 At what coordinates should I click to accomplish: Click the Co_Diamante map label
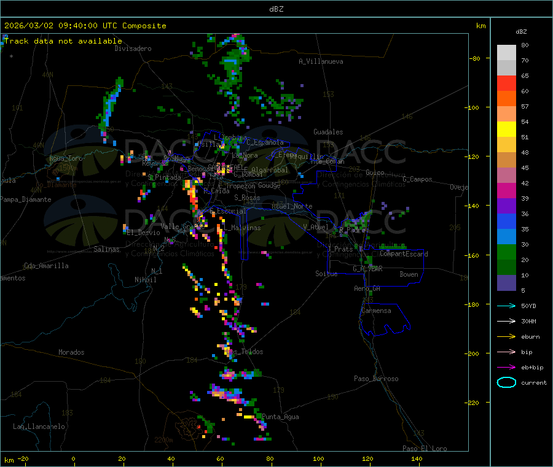point(56,185)
